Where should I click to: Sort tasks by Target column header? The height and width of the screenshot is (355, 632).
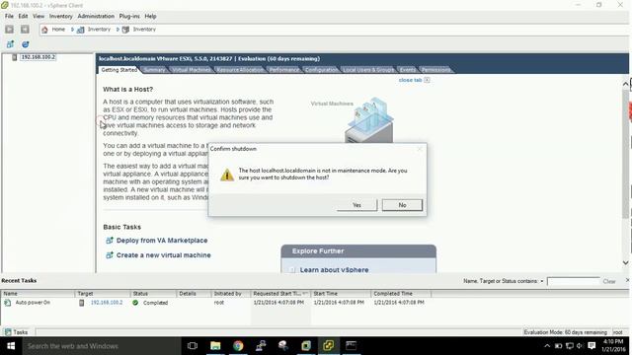(x=103, y=294)
